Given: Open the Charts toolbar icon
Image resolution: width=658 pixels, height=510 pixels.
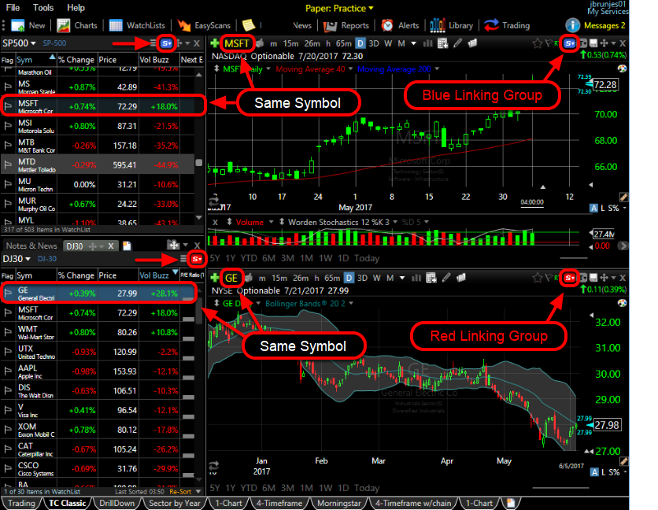Looking at the screenshot, I should (x=64, y=26).
